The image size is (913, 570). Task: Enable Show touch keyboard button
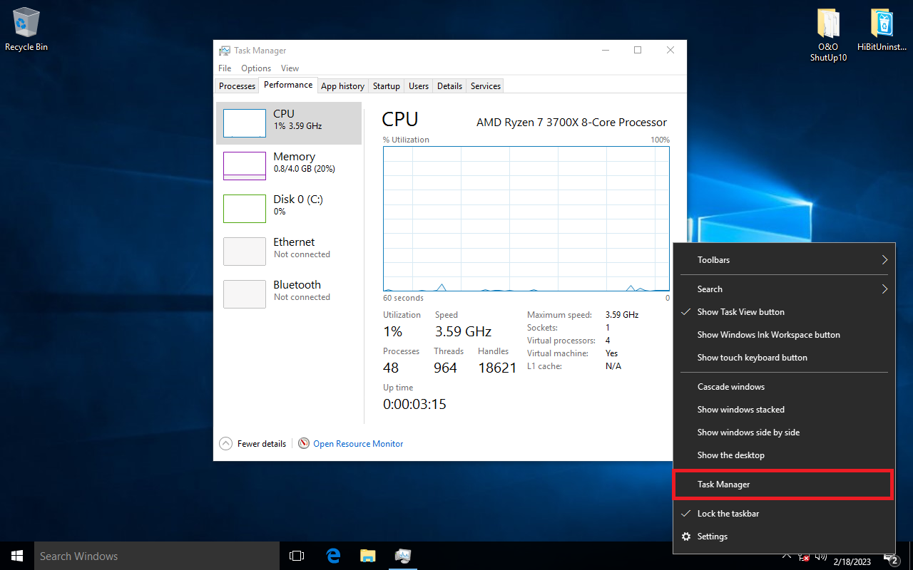pyautogui.click(x=784, y=358)
